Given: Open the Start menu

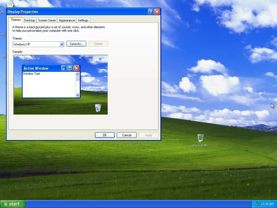Looking at the screenshot, I should (13, 204).
